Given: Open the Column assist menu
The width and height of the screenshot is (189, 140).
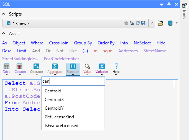Looking at the screenshot, I should click(20, 69).
